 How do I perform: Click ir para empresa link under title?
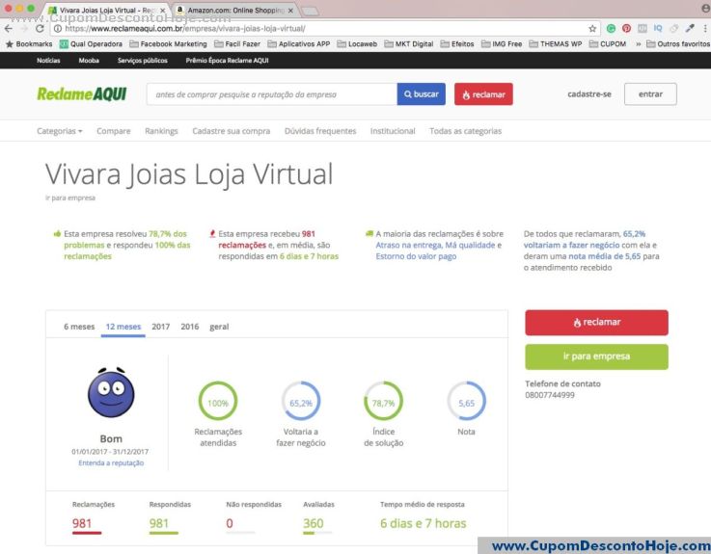pos(70,198)
